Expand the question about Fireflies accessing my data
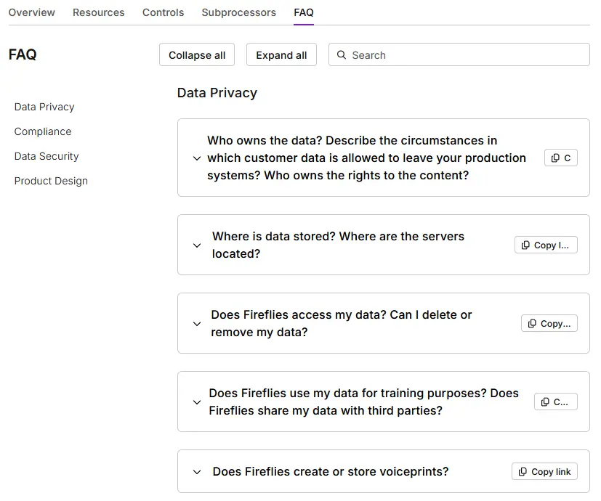The height and width of the screenshot is (501, 601). coord(196,323)
